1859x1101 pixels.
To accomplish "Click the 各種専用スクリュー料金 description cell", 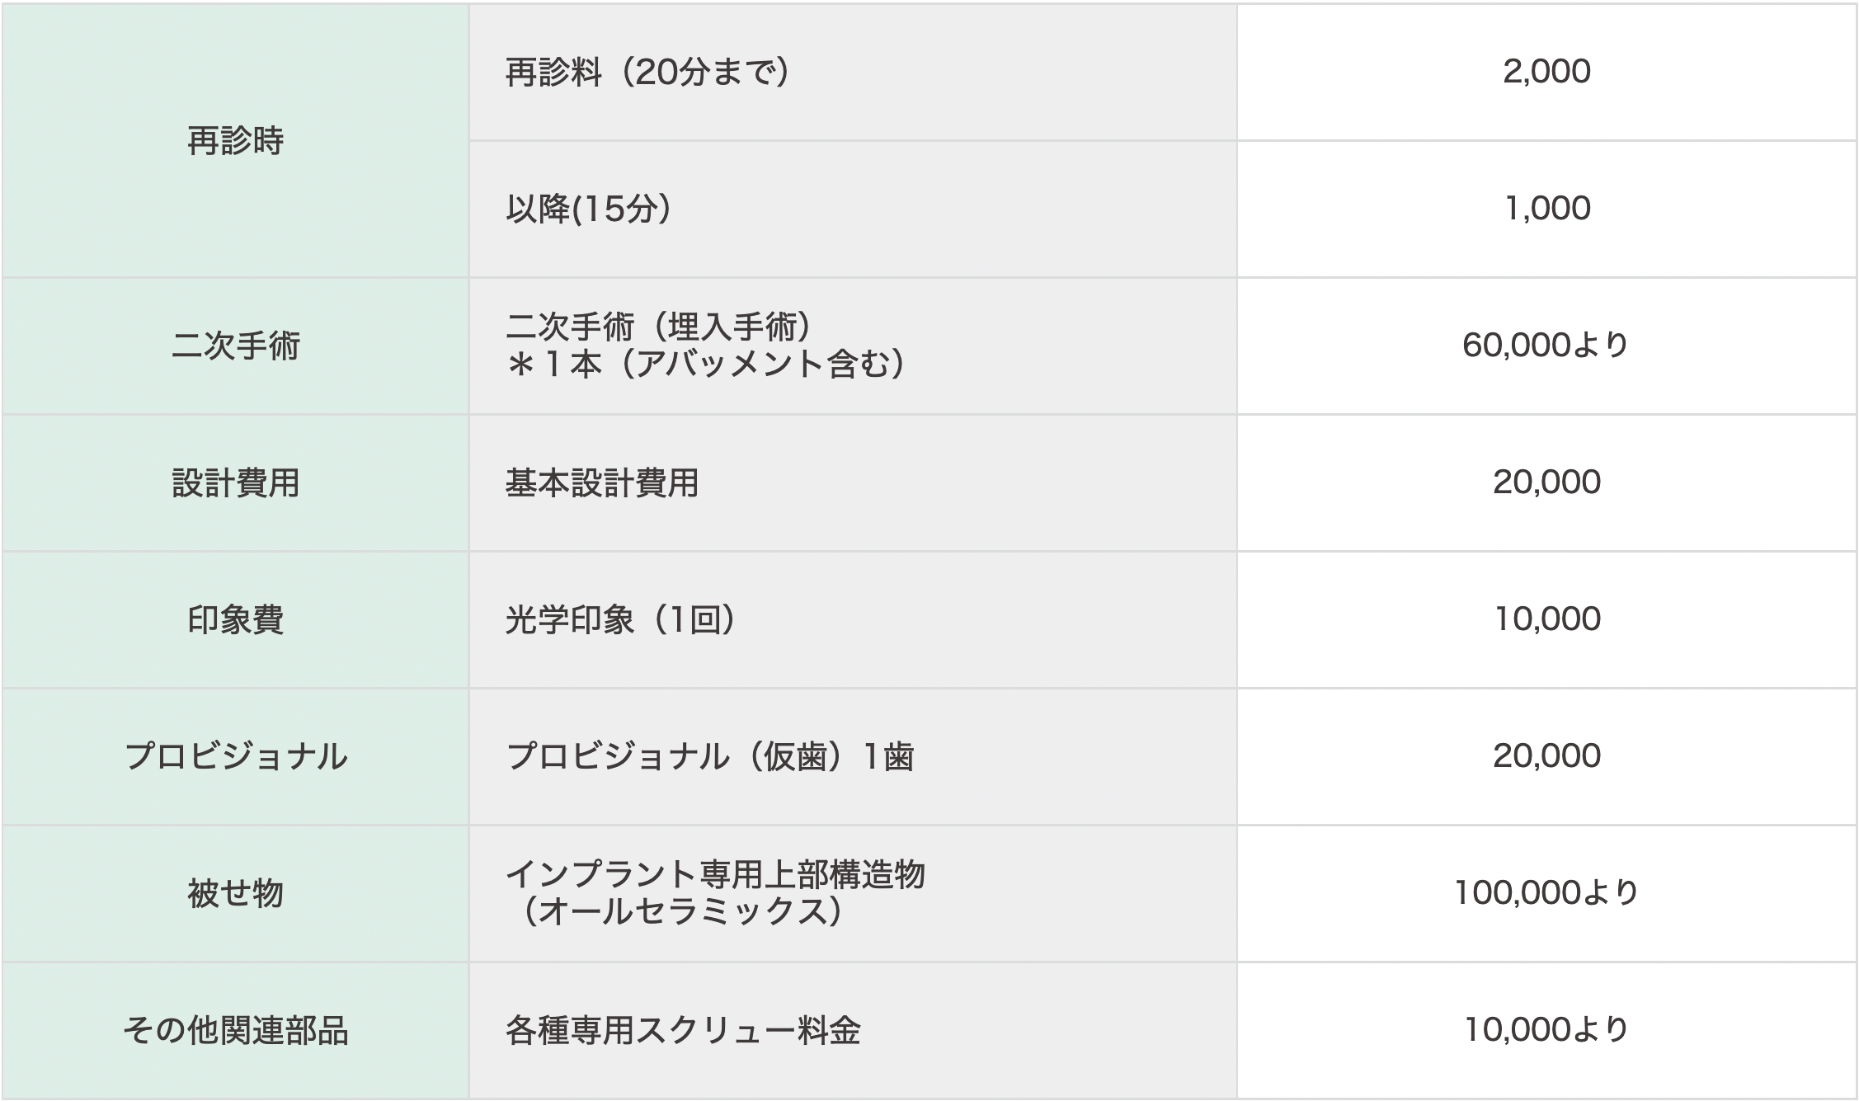I will [683, 1031].
